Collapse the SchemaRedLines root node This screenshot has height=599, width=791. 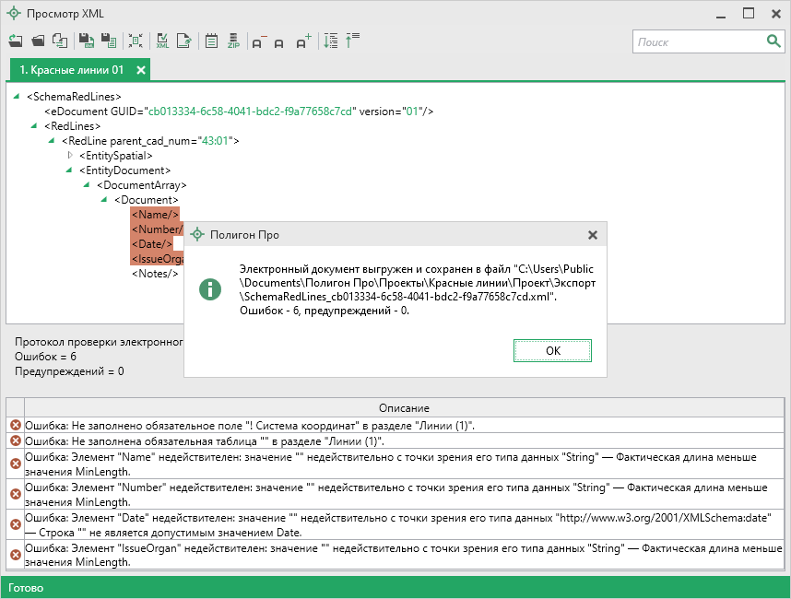tap(18, 96)
